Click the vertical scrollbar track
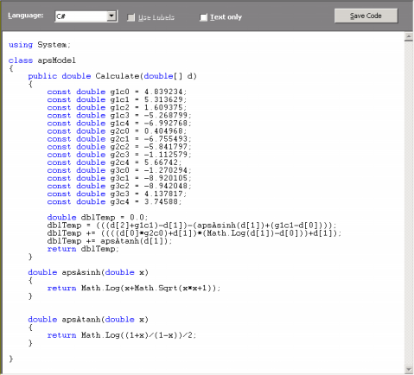This screenshot has height=375, width=414. [409, 203]
